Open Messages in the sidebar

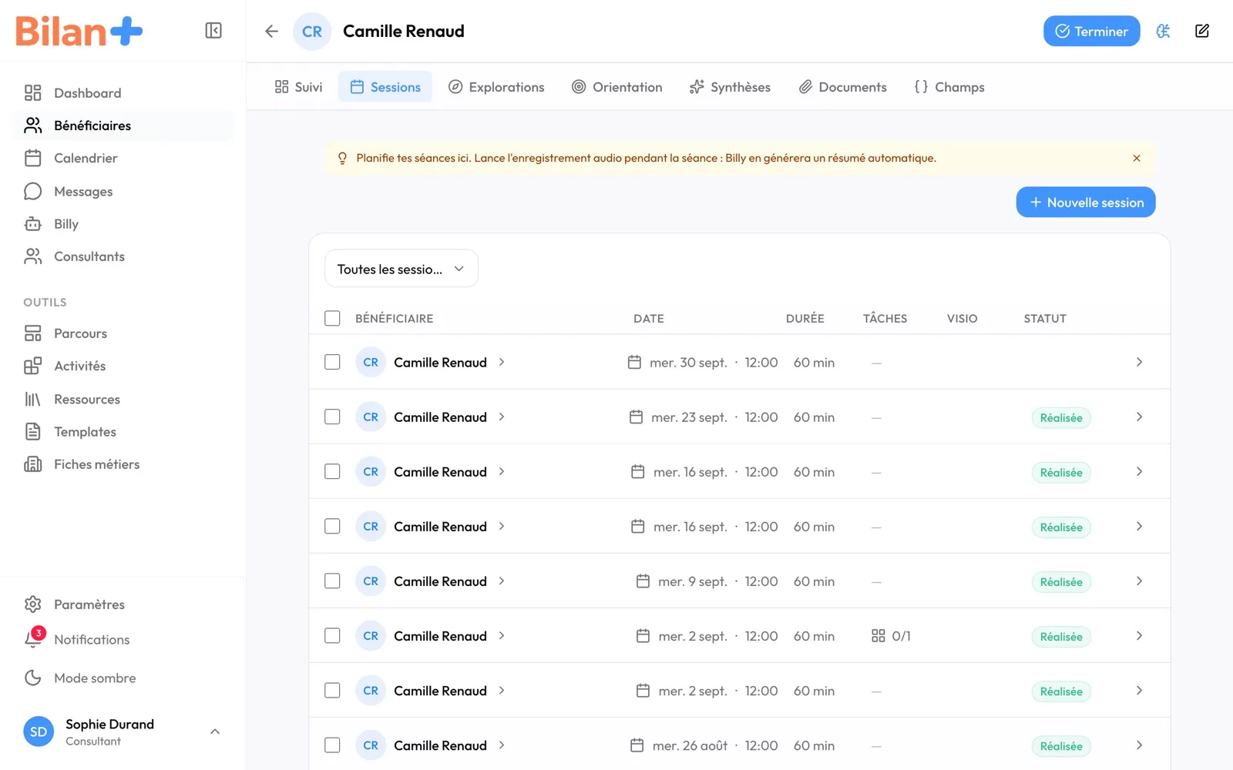[x=123, y=191]
